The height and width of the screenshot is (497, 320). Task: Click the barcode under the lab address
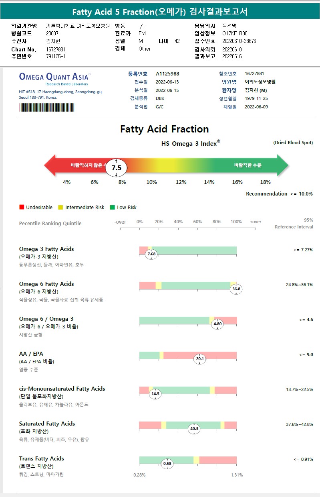pos(46,107)
